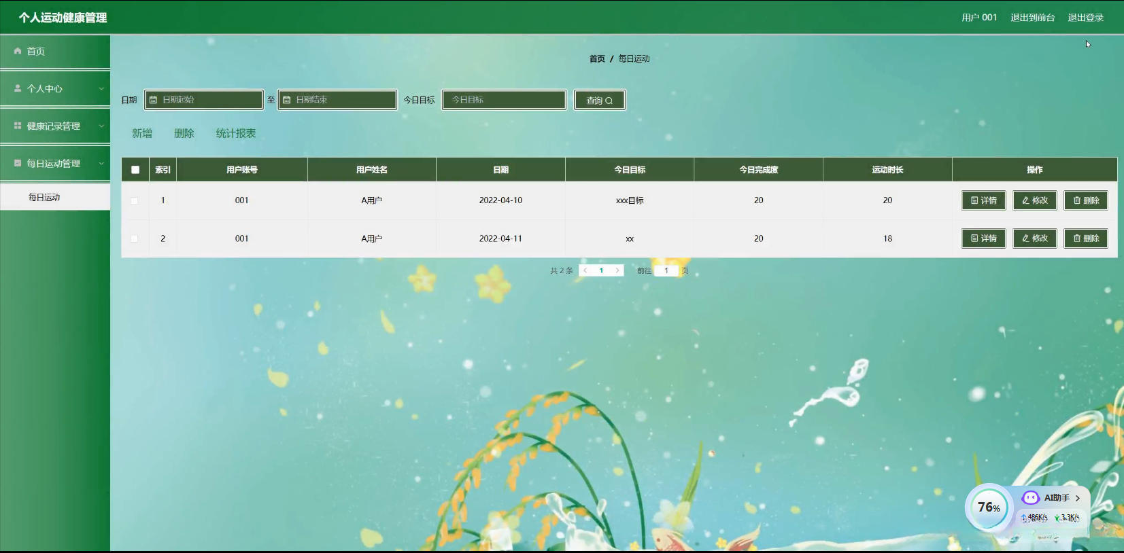Click the 退出登录 logout link
Image resolution: width=1124 pixels, height=553 pixels.
tap(1086, 18)
